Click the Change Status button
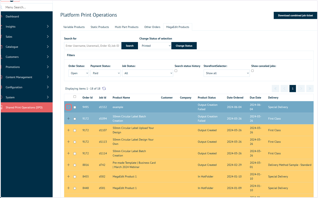The width and height of the screenshot is (318, 198). click(184, 46)
